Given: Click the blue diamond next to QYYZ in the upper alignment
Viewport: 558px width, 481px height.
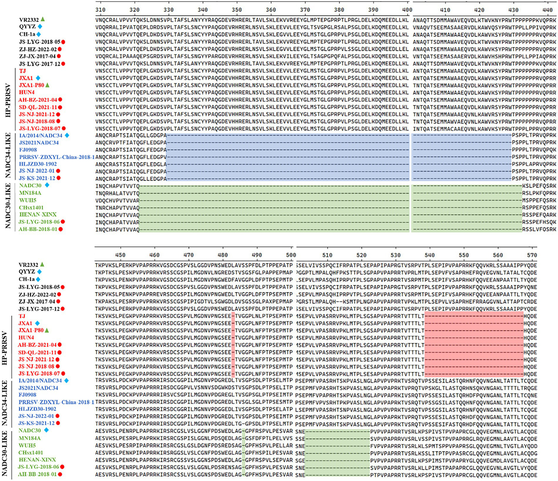Looking at the screenshot, I should pyautogui.click(x=40, y=27).
